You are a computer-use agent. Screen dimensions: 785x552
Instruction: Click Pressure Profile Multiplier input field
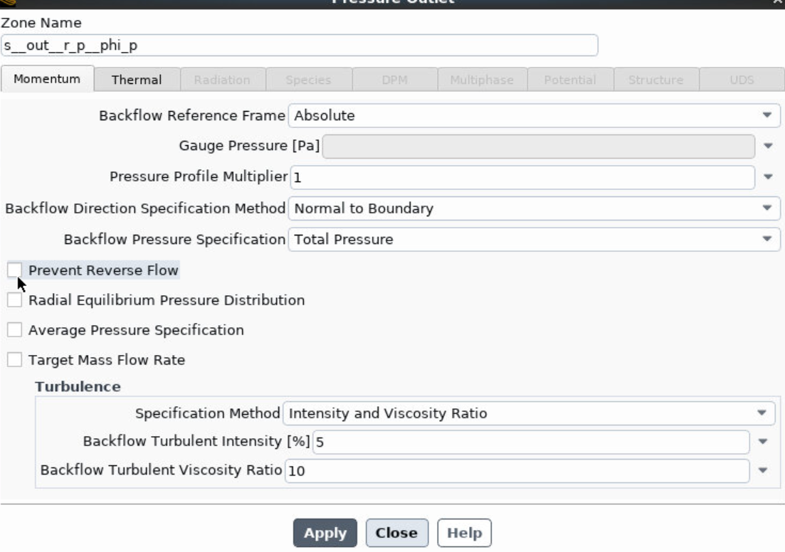pos(522,177)
